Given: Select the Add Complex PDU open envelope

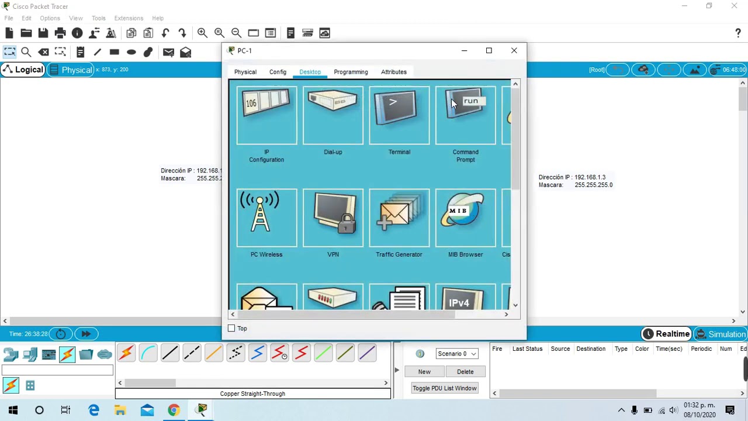Looking at the screenshot, I should click(185, 52).
